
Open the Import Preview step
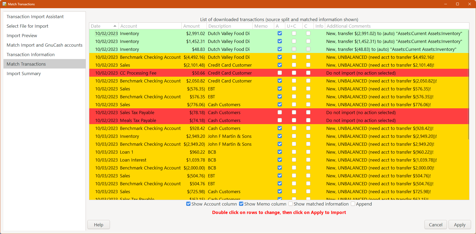(x=22, y=36)
